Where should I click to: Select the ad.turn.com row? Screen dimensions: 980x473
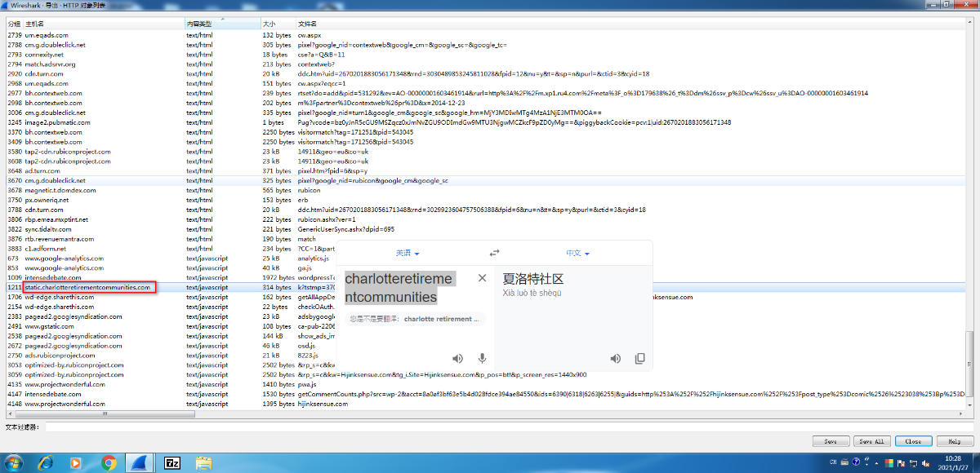(x=484, y=170)
